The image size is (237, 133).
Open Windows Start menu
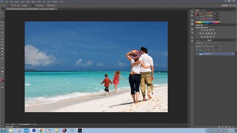tap(3, 130)
